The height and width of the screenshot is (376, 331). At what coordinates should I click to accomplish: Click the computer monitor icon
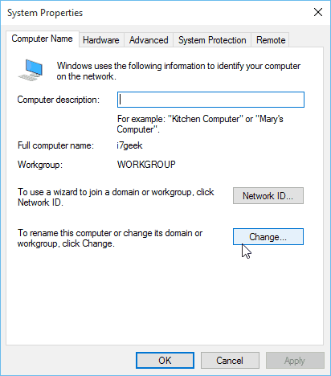point(31,70)
